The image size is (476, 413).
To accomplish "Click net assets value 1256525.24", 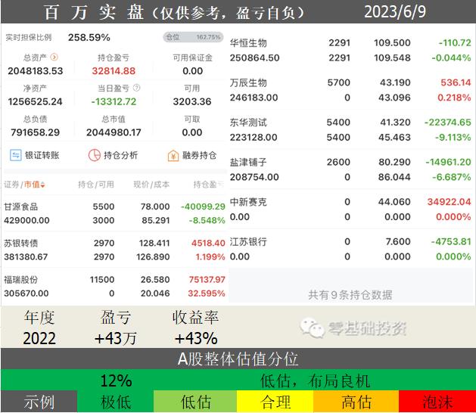I will pos(36,101).
